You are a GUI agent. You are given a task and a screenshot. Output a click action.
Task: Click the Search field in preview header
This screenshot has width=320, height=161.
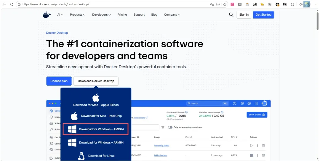(207, 103)
